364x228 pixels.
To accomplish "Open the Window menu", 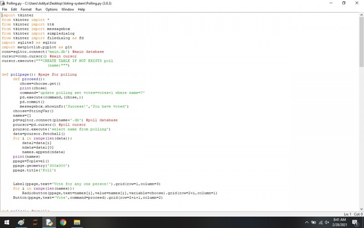I will point(67,9).
